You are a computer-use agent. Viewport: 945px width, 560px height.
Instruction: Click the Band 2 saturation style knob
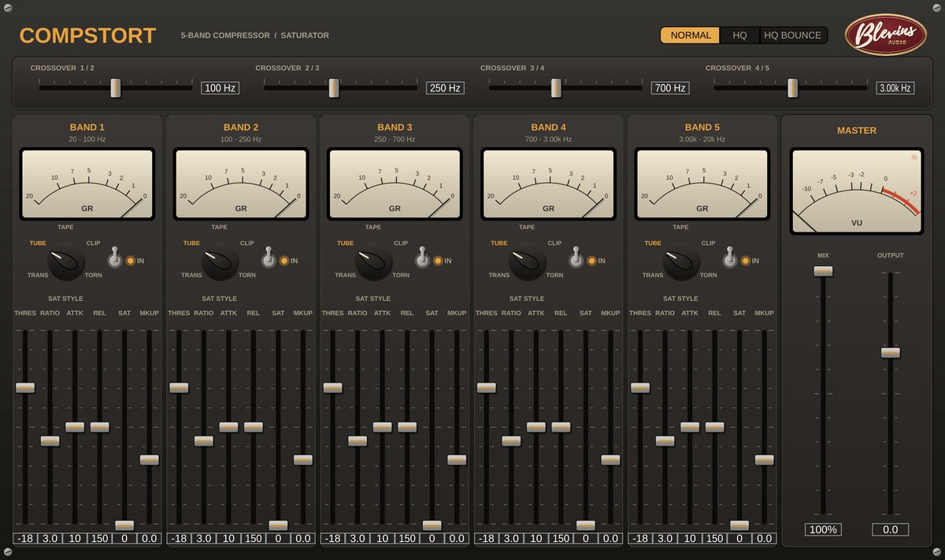point(220,261)
